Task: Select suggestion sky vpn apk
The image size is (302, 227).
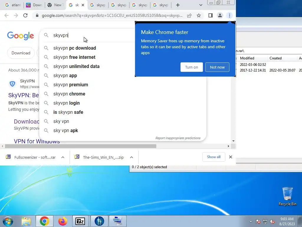Action: pyautogui.click(x=65, y=130)
